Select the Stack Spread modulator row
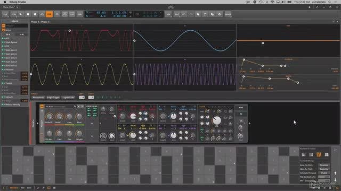This screenshot has height=191, width=341. [x=14, y=42]
